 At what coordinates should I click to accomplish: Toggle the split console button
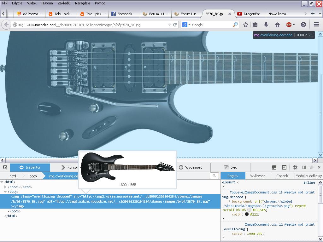[x=274, y=167]
